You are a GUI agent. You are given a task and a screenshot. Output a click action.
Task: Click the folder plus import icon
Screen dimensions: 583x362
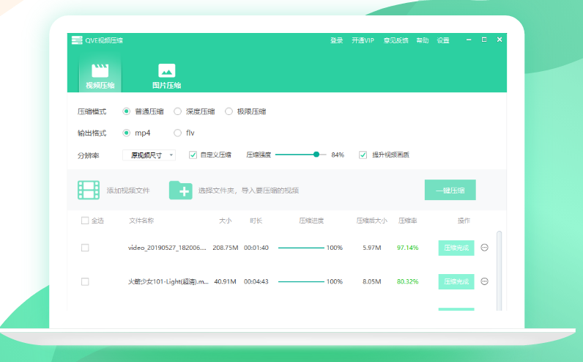pyautogui.click(x=181, y=190)
